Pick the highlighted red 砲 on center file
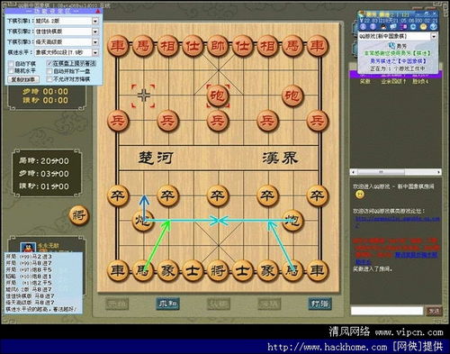This screenshot has height=354, width=450. tap(218, 95)
